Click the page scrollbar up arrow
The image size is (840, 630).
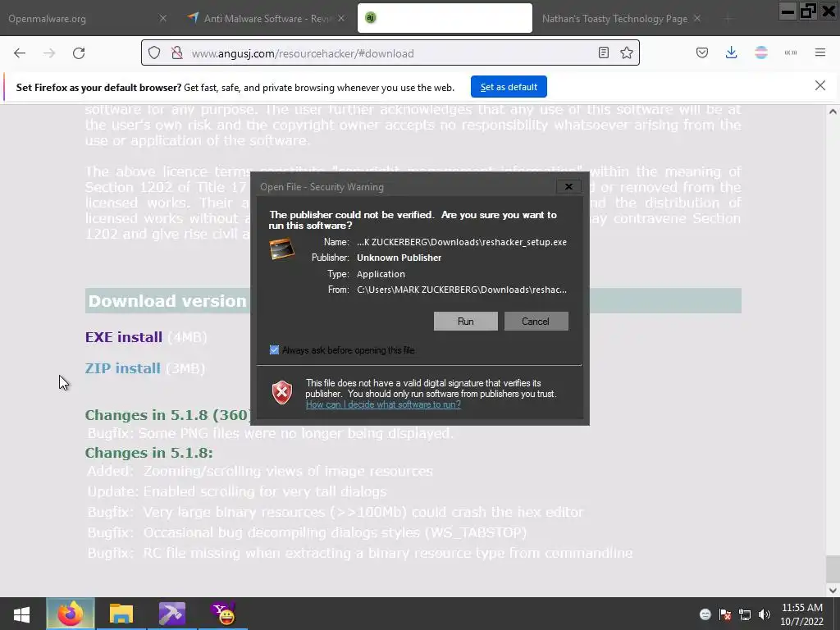(x=833, y=112)
